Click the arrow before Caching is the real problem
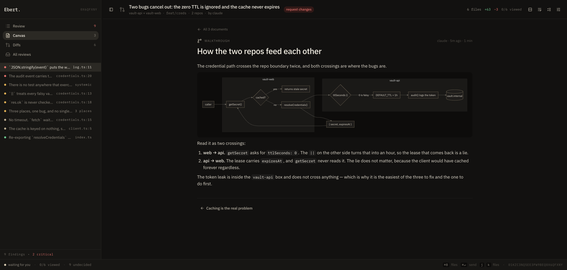 [x=202, y=208]
